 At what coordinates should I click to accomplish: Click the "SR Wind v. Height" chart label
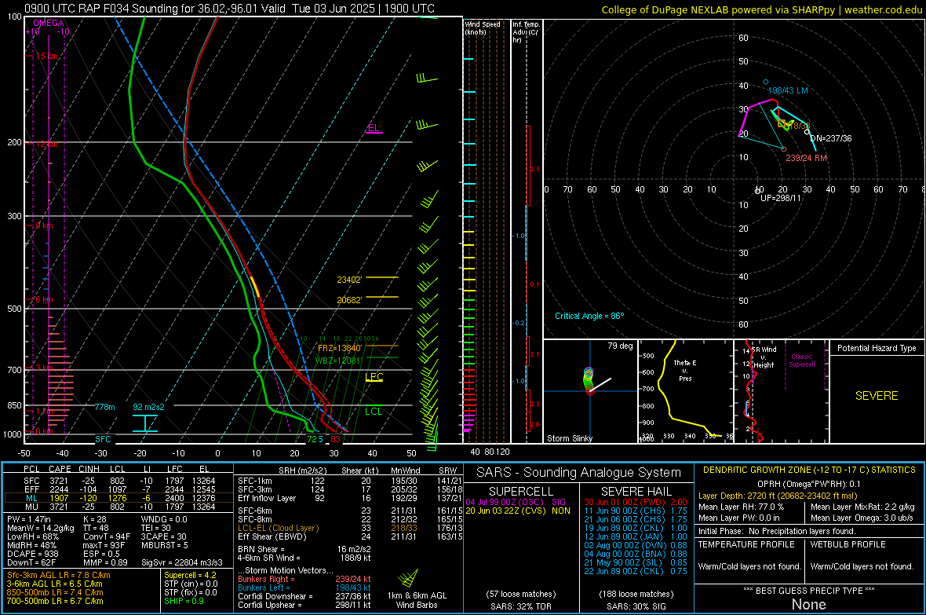point(764,357)
